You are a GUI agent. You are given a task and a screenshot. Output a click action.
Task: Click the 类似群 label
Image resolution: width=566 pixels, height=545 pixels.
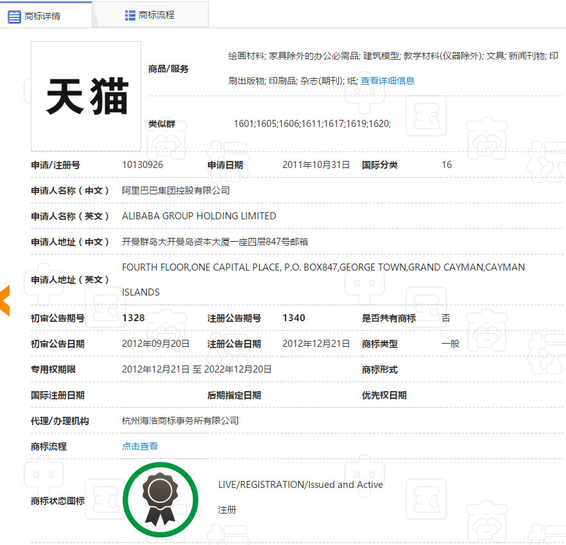pyautogui.click(x=162, y=124)
